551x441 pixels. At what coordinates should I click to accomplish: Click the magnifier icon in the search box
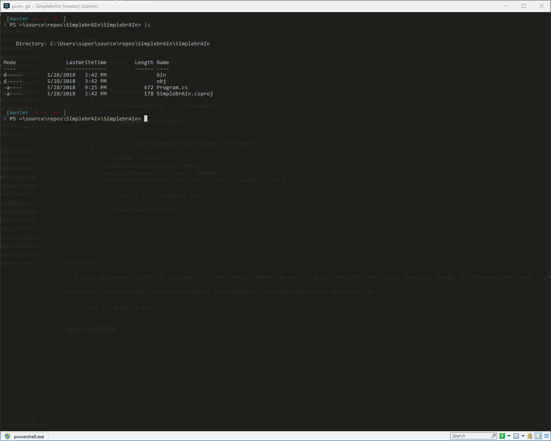click(494, 436)
